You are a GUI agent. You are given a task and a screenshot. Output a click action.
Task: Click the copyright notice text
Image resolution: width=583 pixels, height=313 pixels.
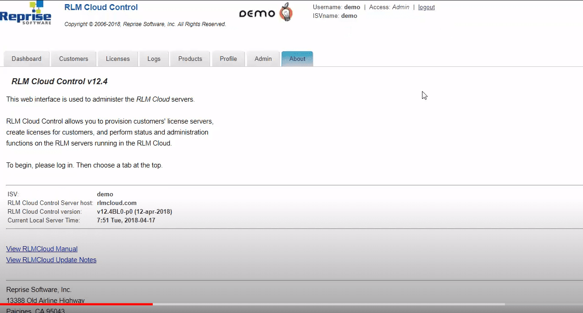(x=145, y=24)
